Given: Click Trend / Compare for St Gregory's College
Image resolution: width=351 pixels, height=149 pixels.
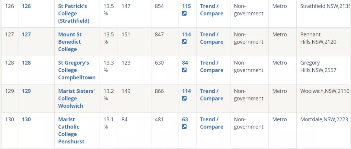Looking at the screenshot, I should [212, 67].
